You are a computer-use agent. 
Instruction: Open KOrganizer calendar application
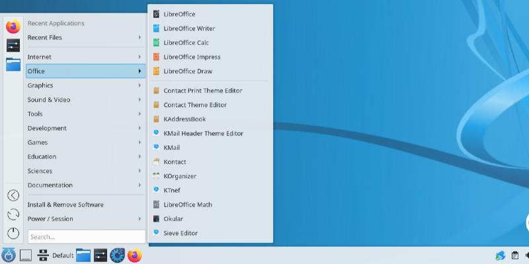[179, 176]
